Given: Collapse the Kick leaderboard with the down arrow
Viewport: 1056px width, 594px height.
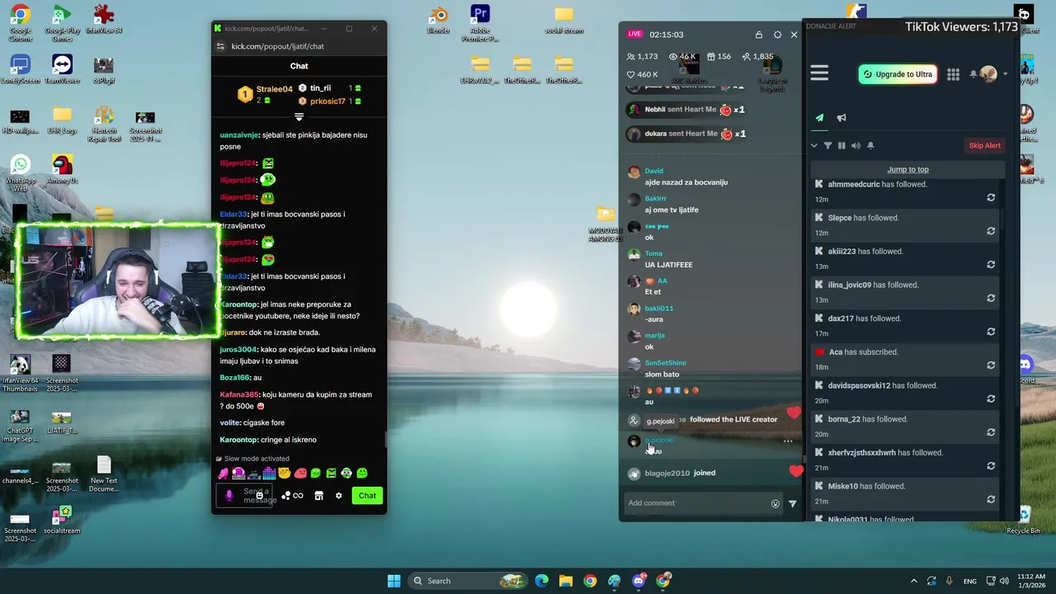Looking at the screenshot, I should (299, 117).
